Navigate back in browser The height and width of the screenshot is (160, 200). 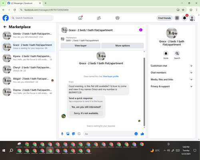pos(4,10)
